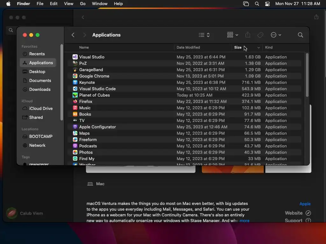Screen dimensions: 326x244
Task: Select 'Today at 10:25 AM' date cell
Action: pyautogui.click(x=195, y=95)
